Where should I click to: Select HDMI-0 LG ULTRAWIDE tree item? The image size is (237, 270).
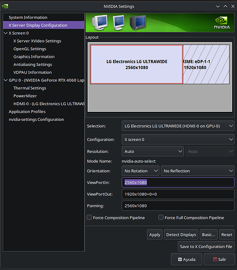49,104
